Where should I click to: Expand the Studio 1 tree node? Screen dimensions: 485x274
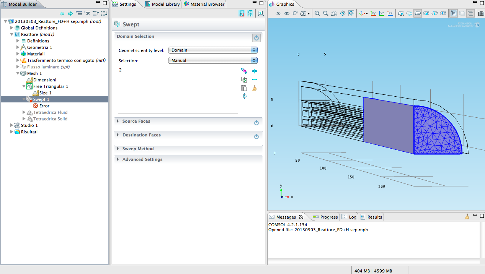[x=11, y=125]
